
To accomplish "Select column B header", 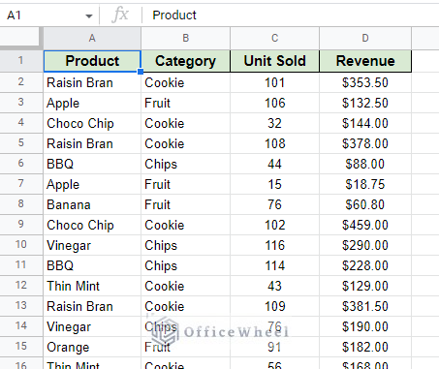I will [x=185, y=38].
